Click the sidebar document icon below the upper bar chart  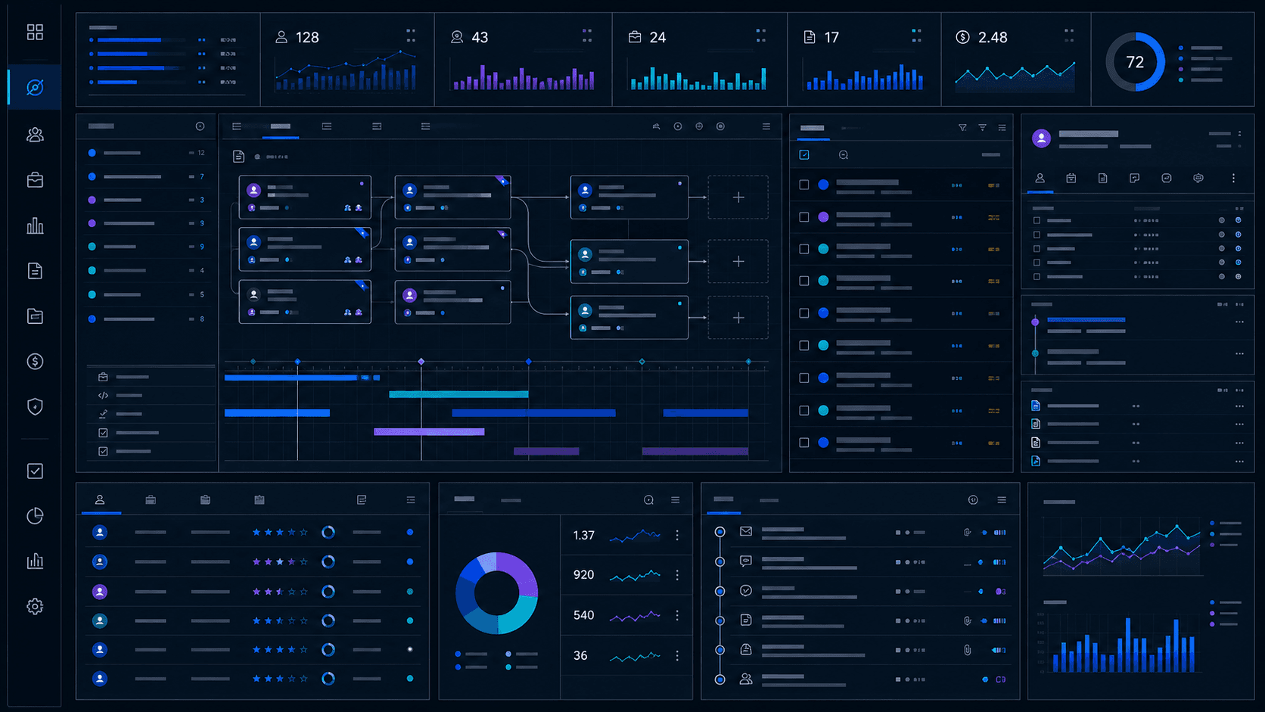pos(35,271)
